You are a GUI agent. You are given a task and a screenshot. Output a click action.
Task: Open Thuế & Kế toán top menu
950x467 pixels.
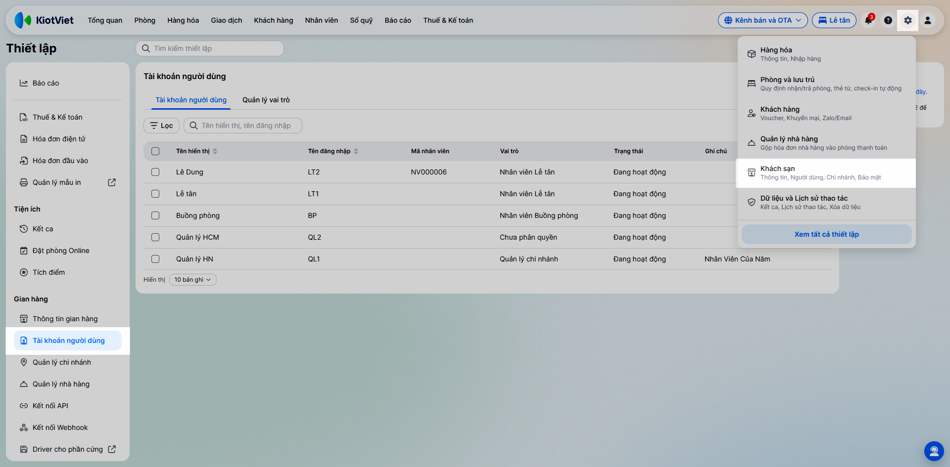click(448, 20)
